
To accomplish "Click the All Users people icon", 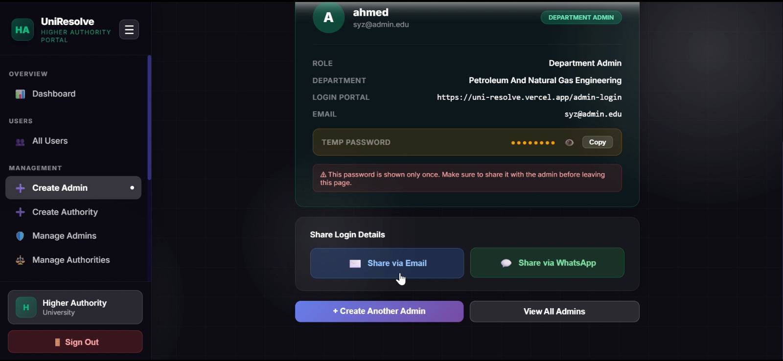I will click(x=20, y=142).
